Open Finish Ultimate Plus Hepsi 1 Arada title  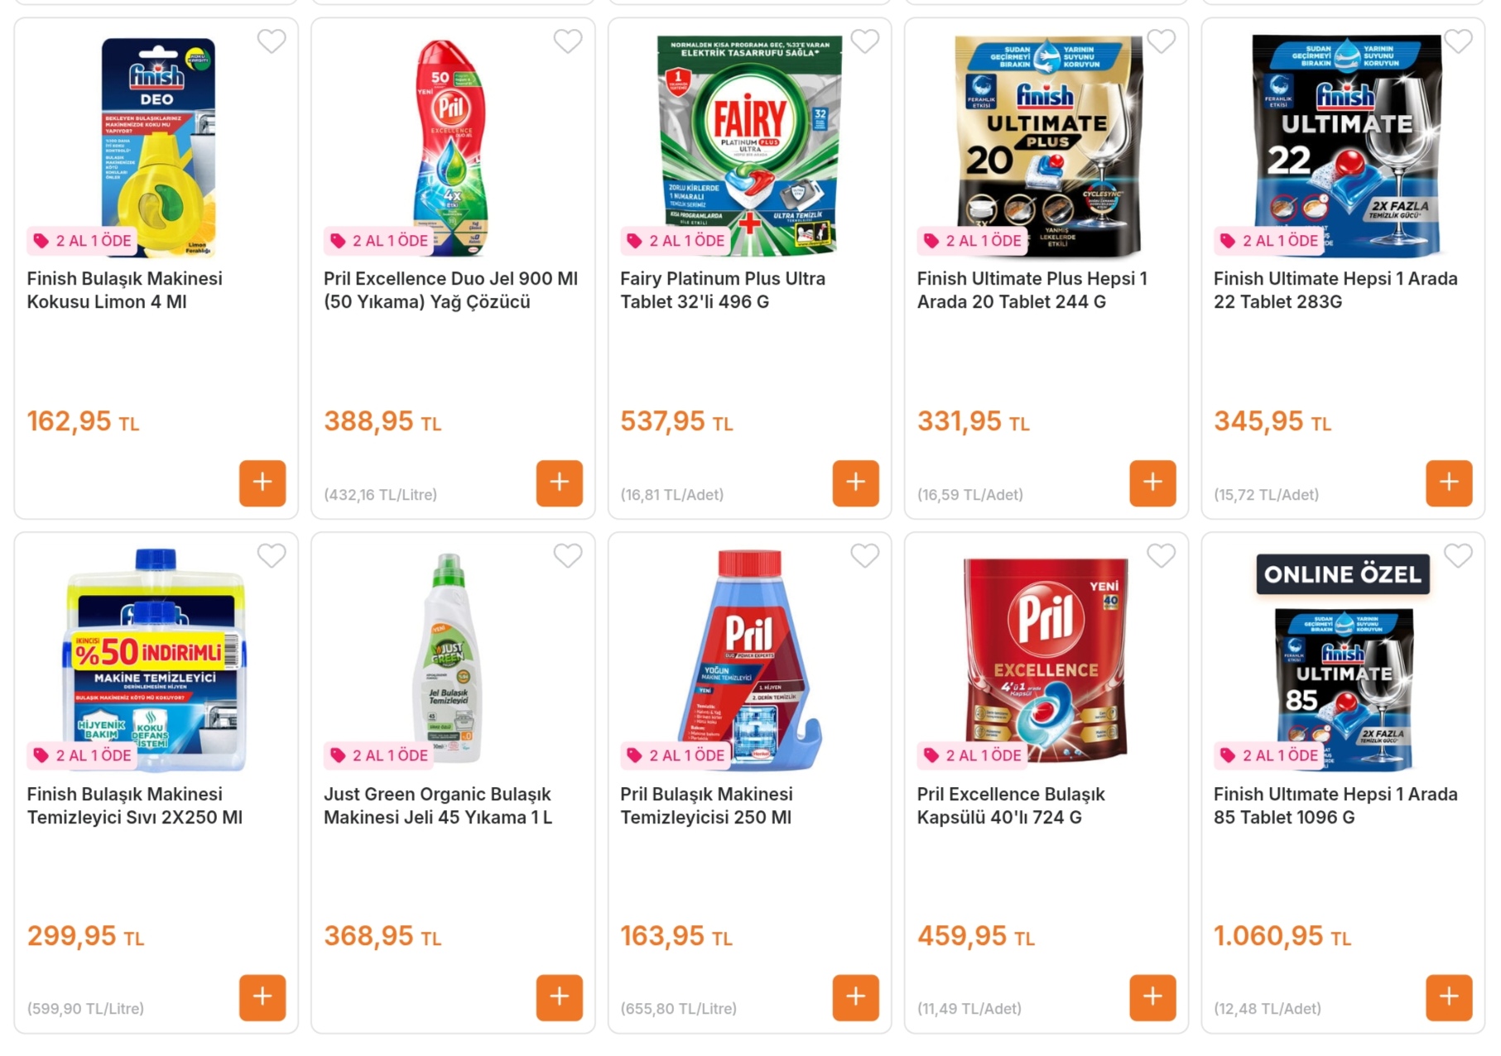(1032, 290)
